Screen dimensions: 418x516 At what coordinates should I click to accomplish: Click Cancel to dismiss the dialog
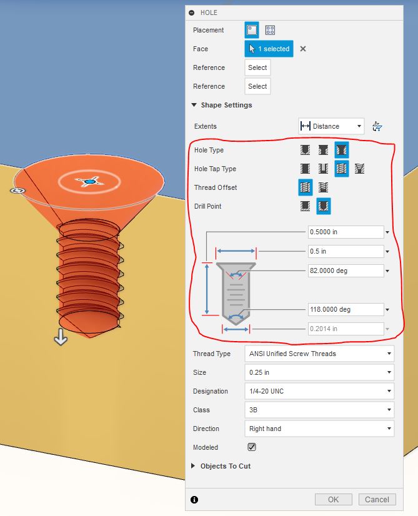[377, 500]
